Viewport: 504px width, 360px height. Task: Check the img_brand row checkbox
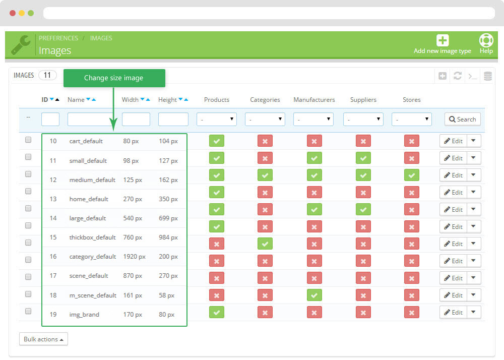pos(28,311)
